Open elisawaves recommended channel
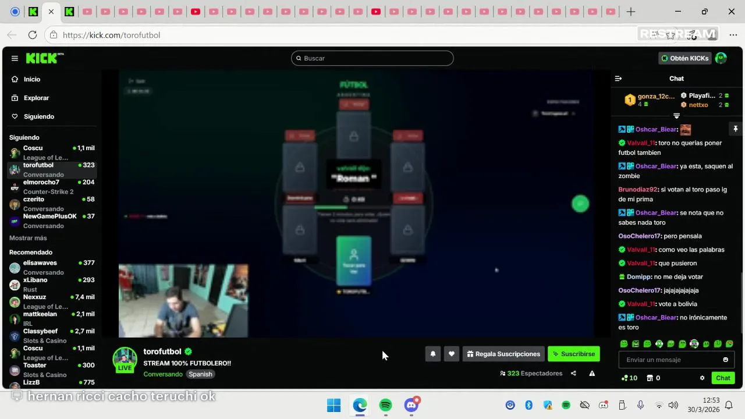This screenshot has height=419, width=745. (x=52, y=267)
